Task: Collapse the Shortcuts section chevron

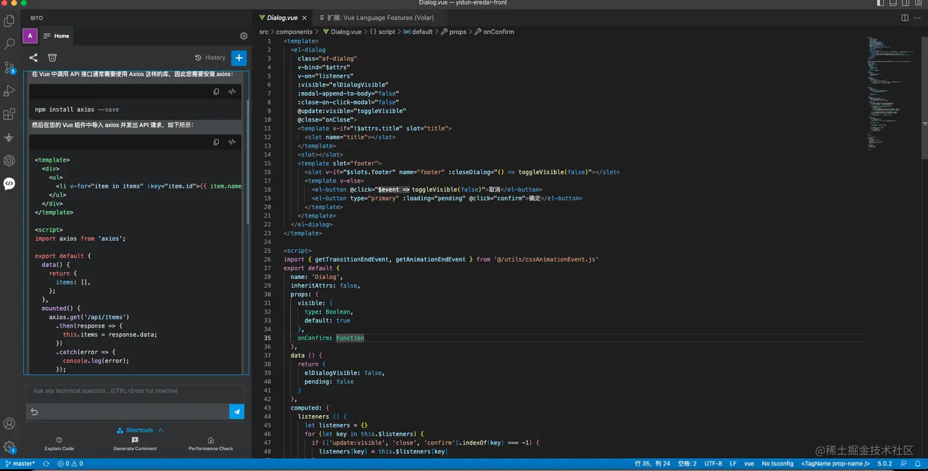Action: (x=161, y=430)
